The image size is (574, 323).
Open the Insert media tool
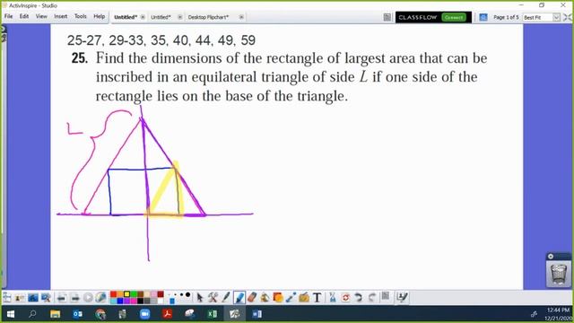click(x=304, y=297)
